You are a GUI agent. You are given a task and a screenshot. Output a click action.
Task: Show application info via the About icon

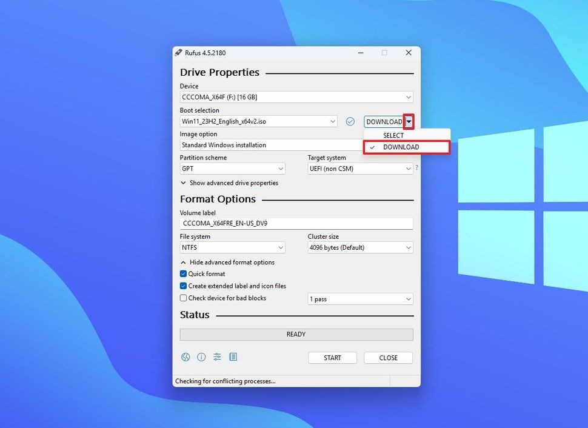click(201, 357)
